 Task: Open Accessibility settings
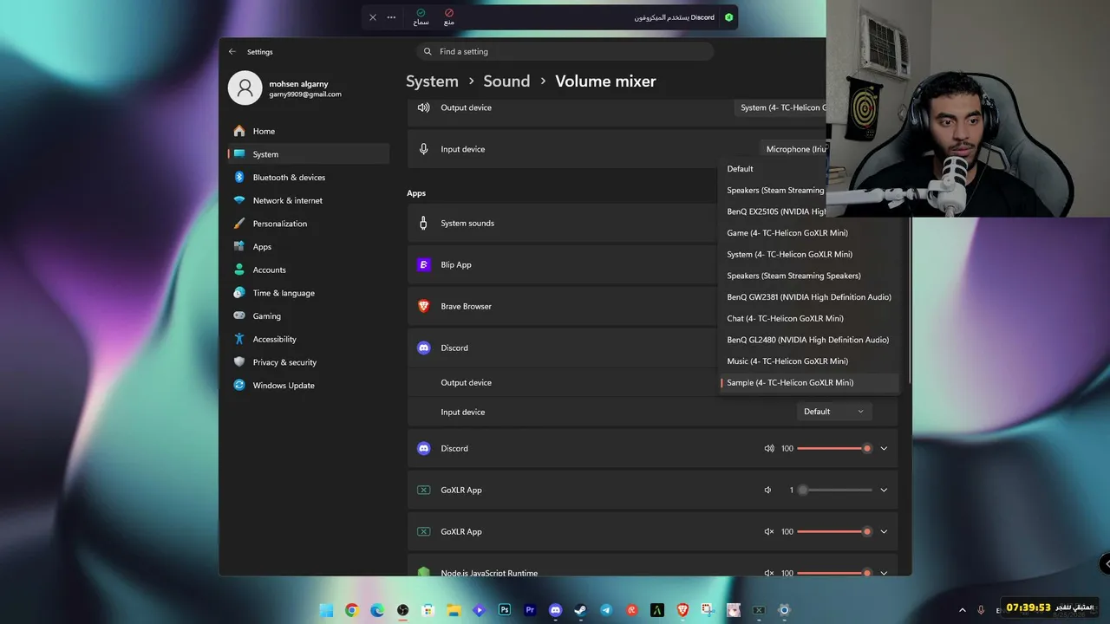[308, 339]
